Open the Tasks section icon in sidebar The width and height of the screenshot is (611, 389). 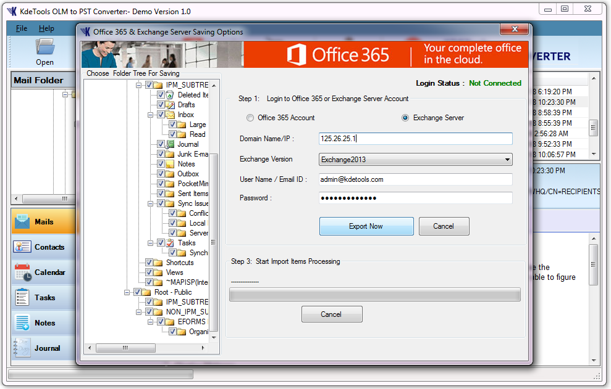click(22, 298)
